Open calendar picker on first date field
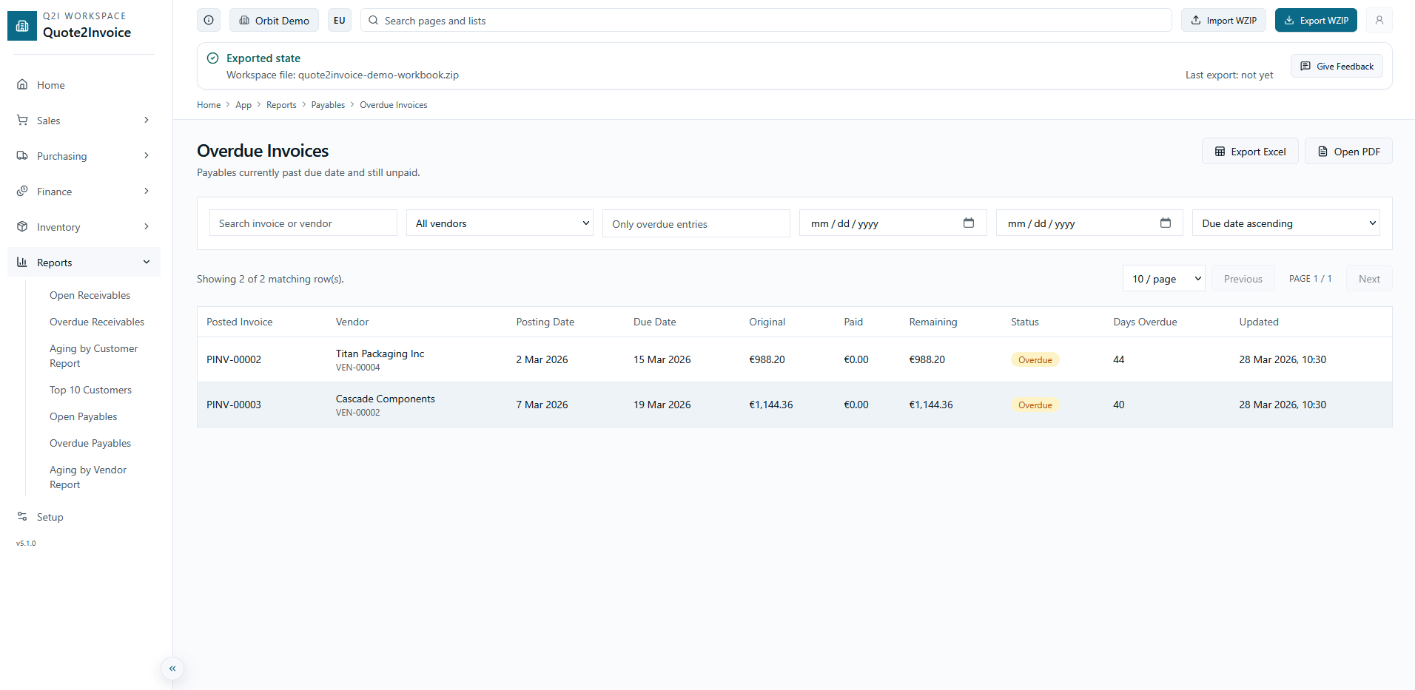This screenshot has width=1415, height=690. tap(968, 223)
